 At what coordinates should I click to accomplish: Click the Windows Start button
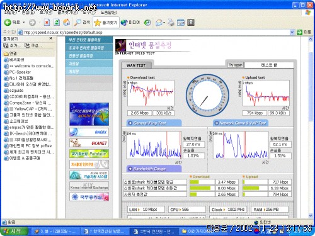[x=13, y=231]
